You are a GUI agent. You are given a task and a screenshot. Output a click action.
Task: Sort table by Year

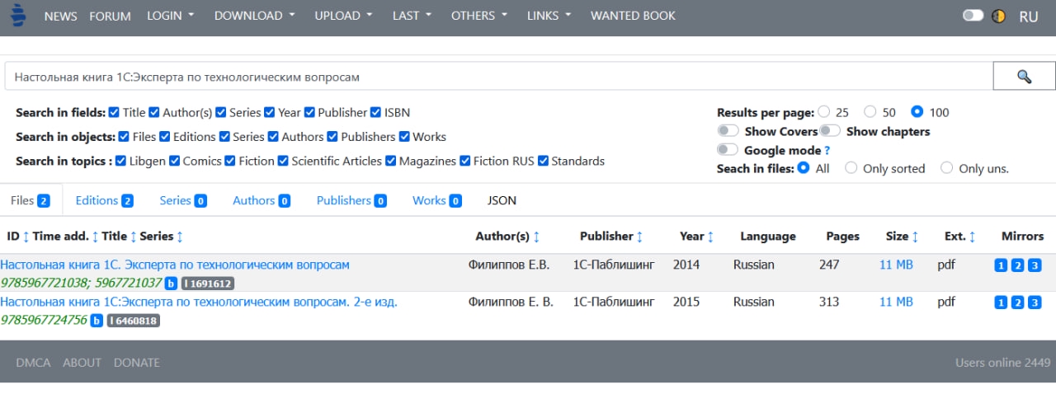pos(710,237)
